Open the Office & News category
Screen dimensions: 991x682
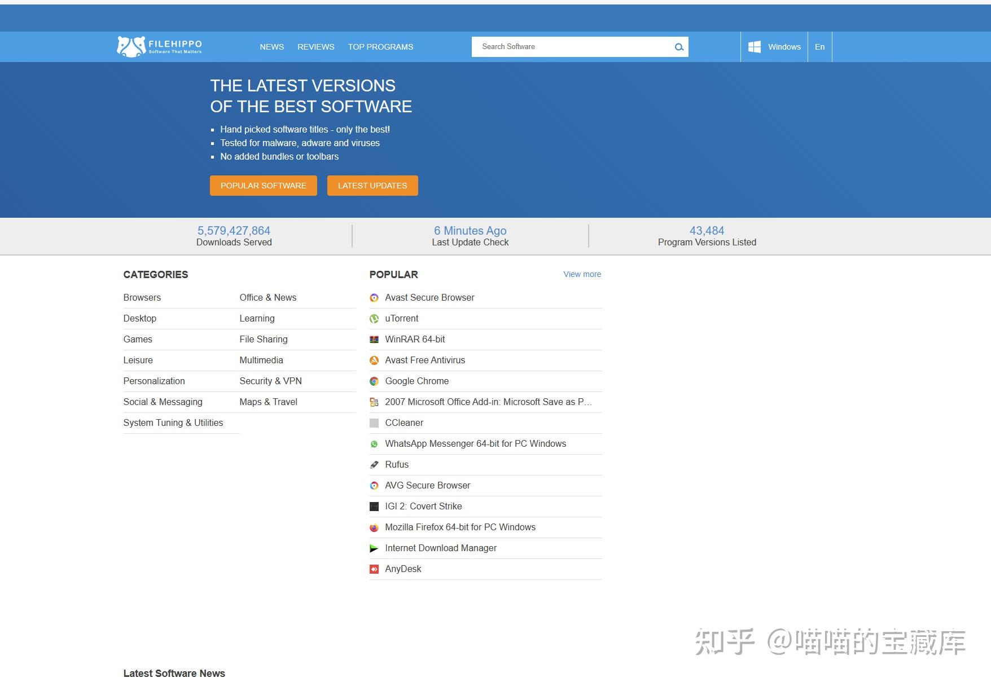pyautogui.click(x=268, y=297)
